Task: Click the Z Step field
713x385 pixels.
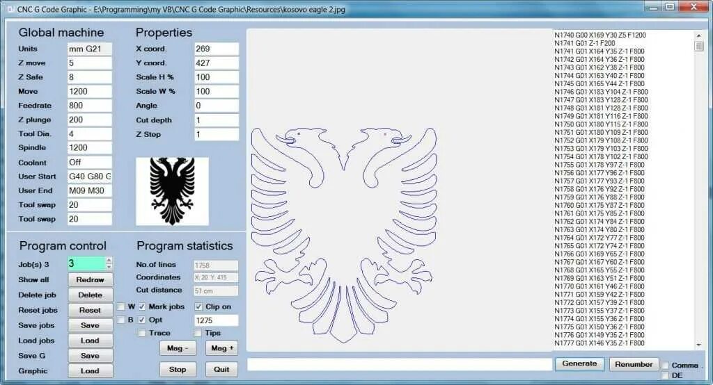Action: point(217,134)
